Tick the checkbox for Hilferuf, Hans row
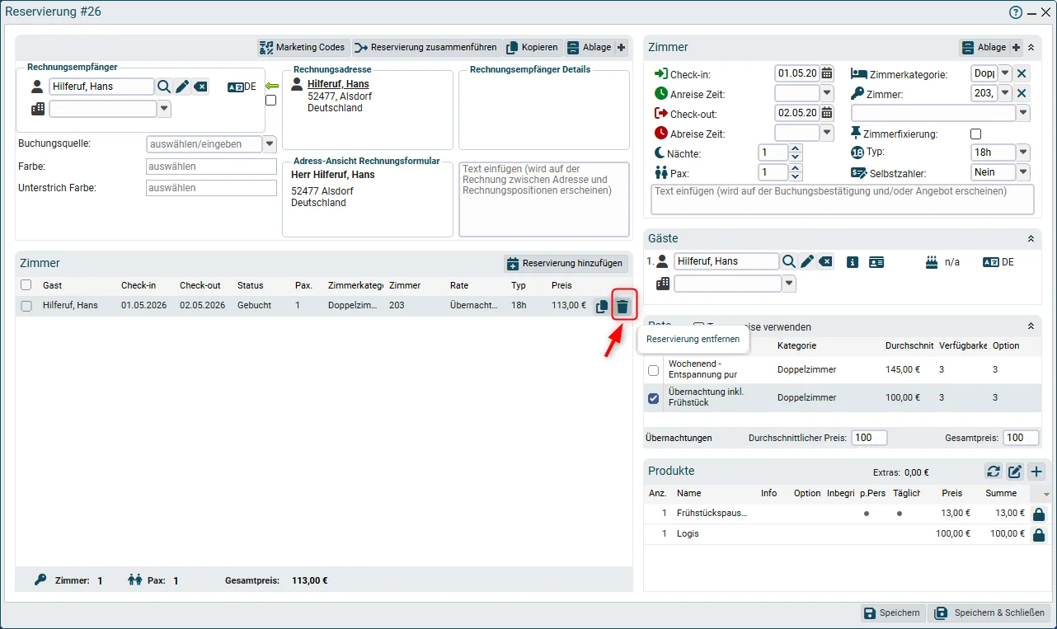Viewport: 1057px width, 629px height. (26, 306)
